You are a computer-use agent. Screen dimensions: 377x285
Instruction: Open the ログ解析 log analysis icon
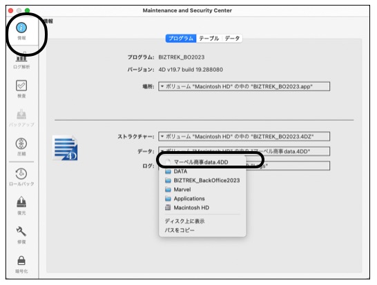point(21,60)
